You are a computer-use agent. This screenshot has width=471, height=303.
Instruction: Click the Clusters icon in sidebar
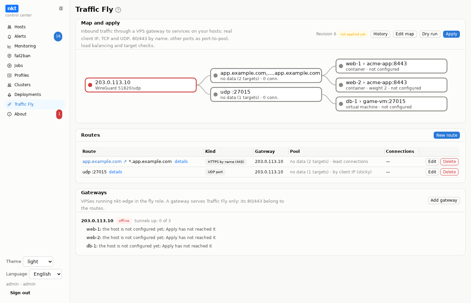click(9, 85)
